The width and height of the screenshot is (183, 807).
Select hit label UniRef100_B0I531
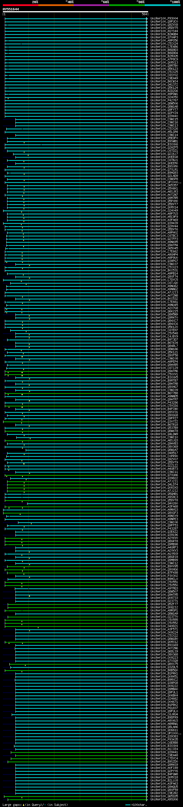pyautogui.click(x=164, y=270)
